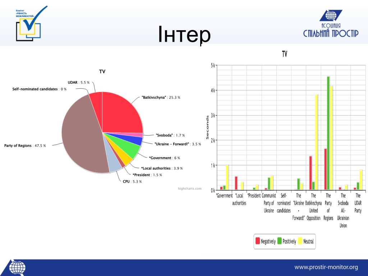Click the red Negatively legend swatch
The width and height of the screenshot is (368, 276).
(x=257, y=241)
